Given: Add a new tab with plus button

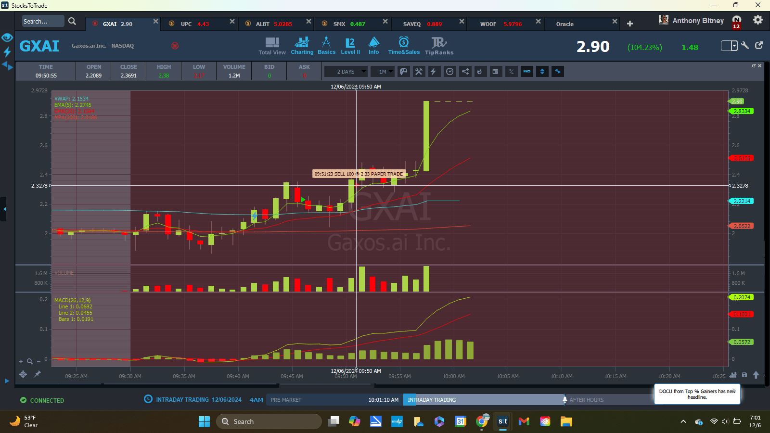Looking at the screenshot, I should pos(630,24).
